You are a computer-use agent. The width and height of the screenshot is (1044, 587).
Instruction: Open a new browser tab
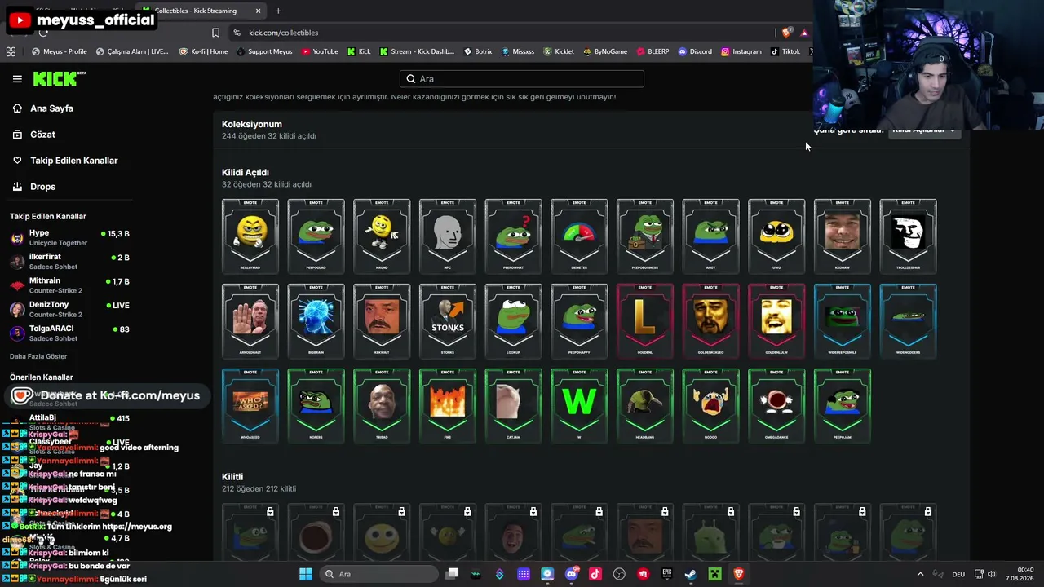coord(278,11)
